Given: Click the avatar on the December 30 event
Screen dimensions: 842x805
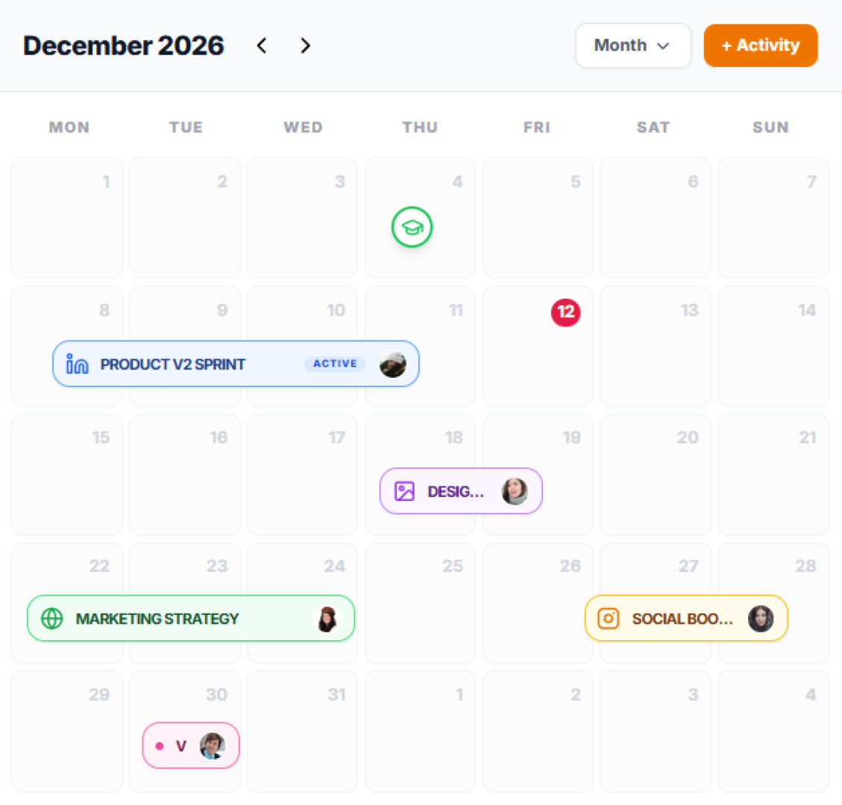Looking at the screenshot, I should (x=213, y=745).
